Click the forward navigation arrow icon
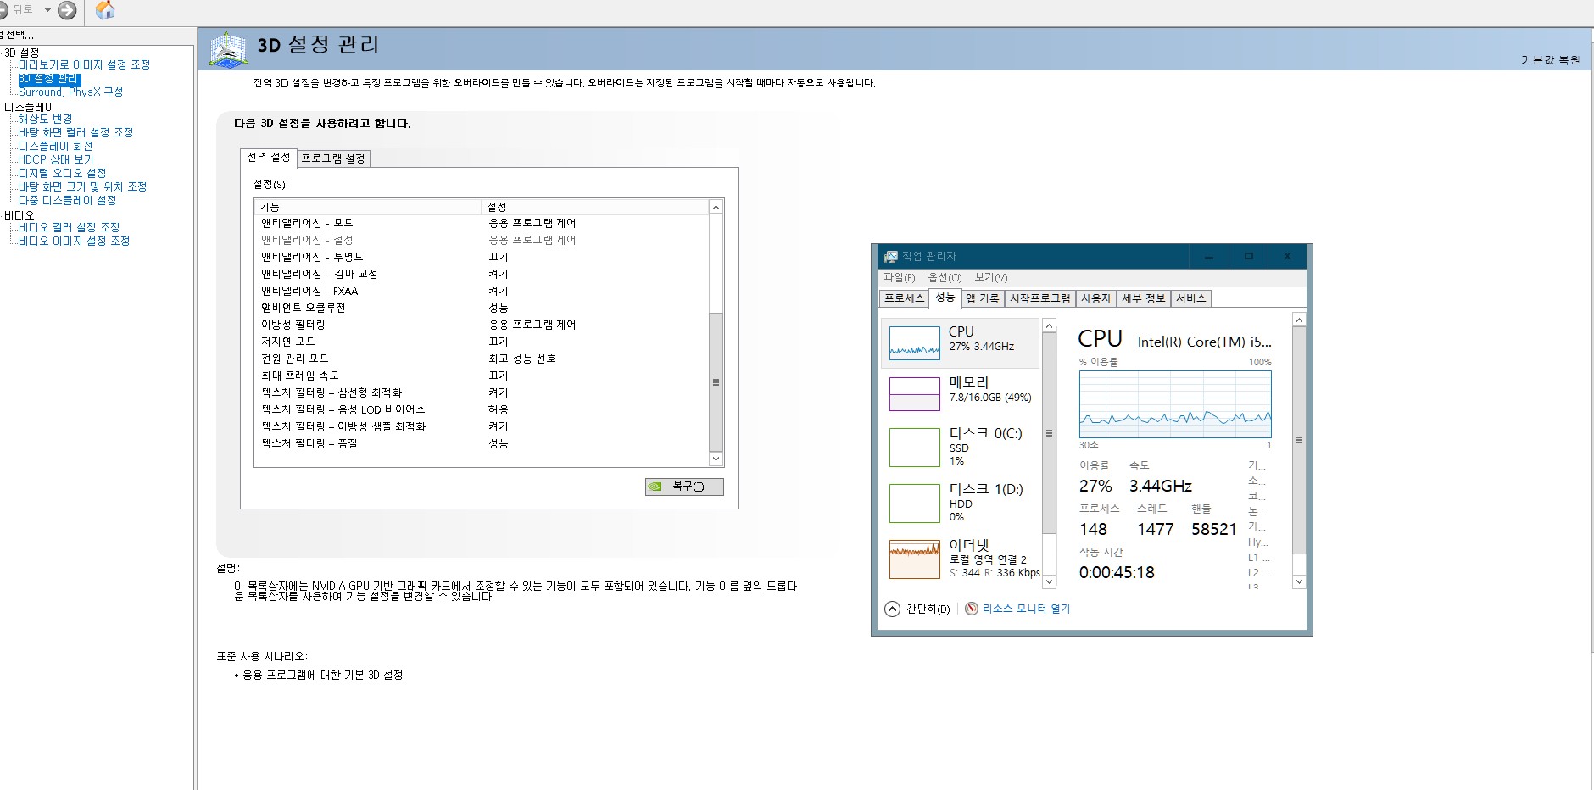1594x790 pixels. point(67,10)
